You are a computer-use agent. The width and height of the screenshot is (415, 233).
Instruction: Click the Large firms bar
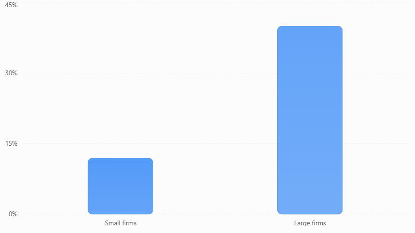coord(310,120)
